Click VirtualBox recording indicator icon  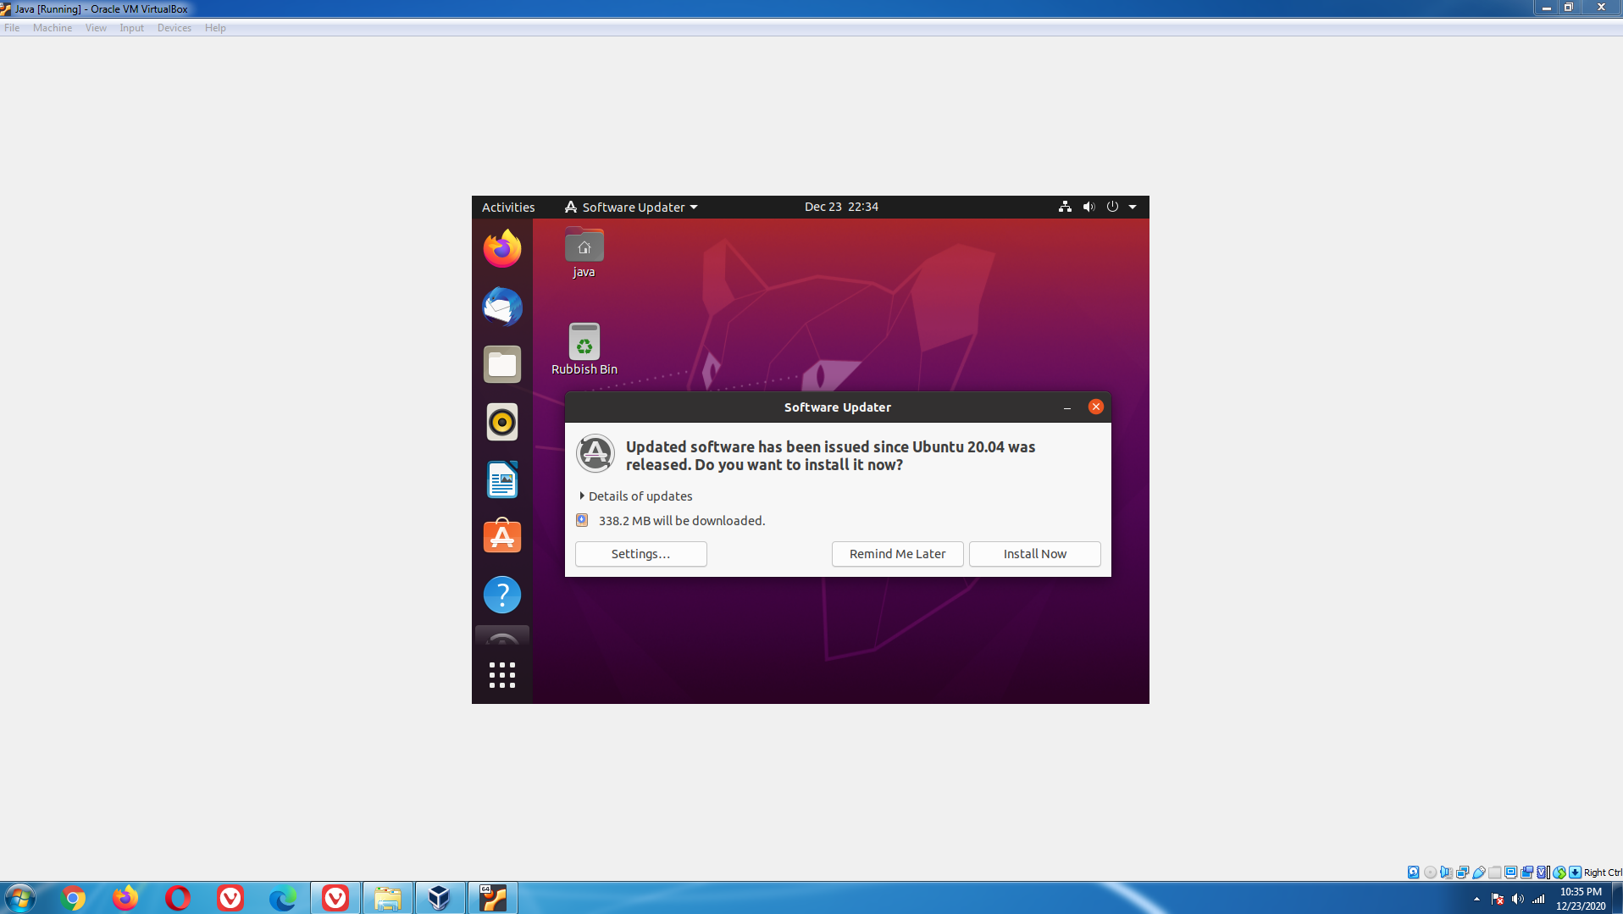point(1527,872)
